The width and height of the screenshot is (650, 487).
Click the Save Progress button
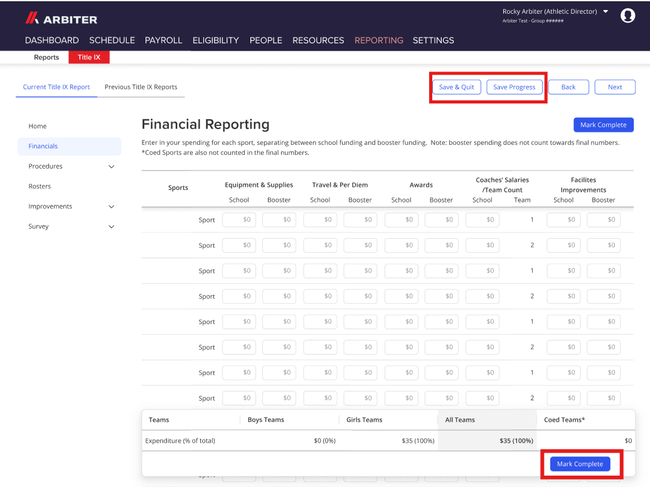pyautogui.click(x=514, y=87)
